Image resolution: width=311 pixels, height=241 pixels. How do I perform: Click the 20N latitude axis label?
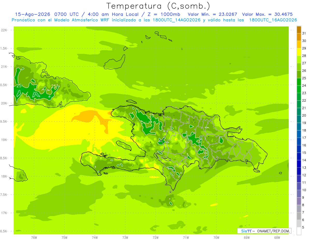4,103
